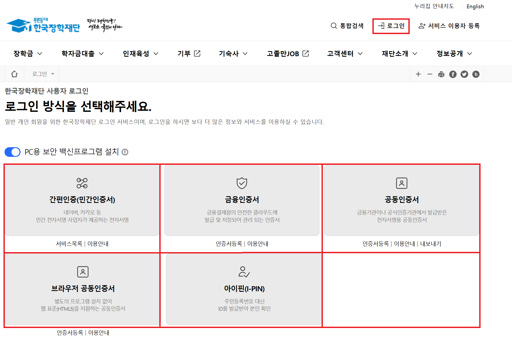Click 내보내기 under 공동인증서

430,244
